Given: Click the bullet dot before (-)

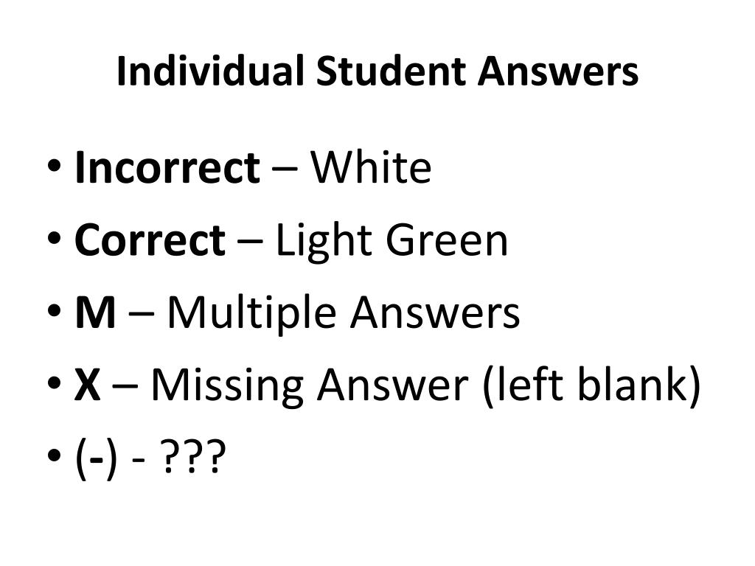Looking at the screenshot, I should pyautogui.click(x=55, y=455).
